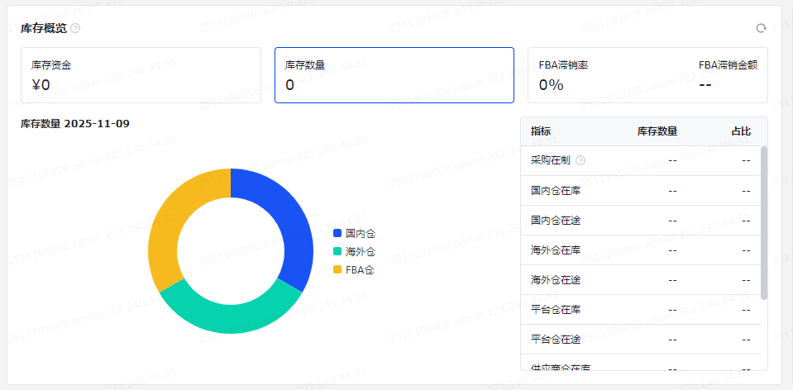Click the table's vertical scrollbar

764,223
